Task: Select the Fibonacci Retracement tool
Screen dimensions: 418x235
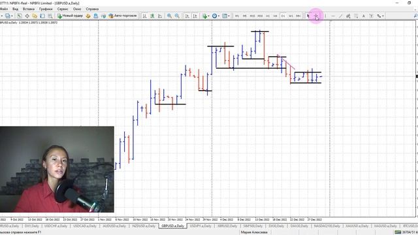Action: pos(356,16)
